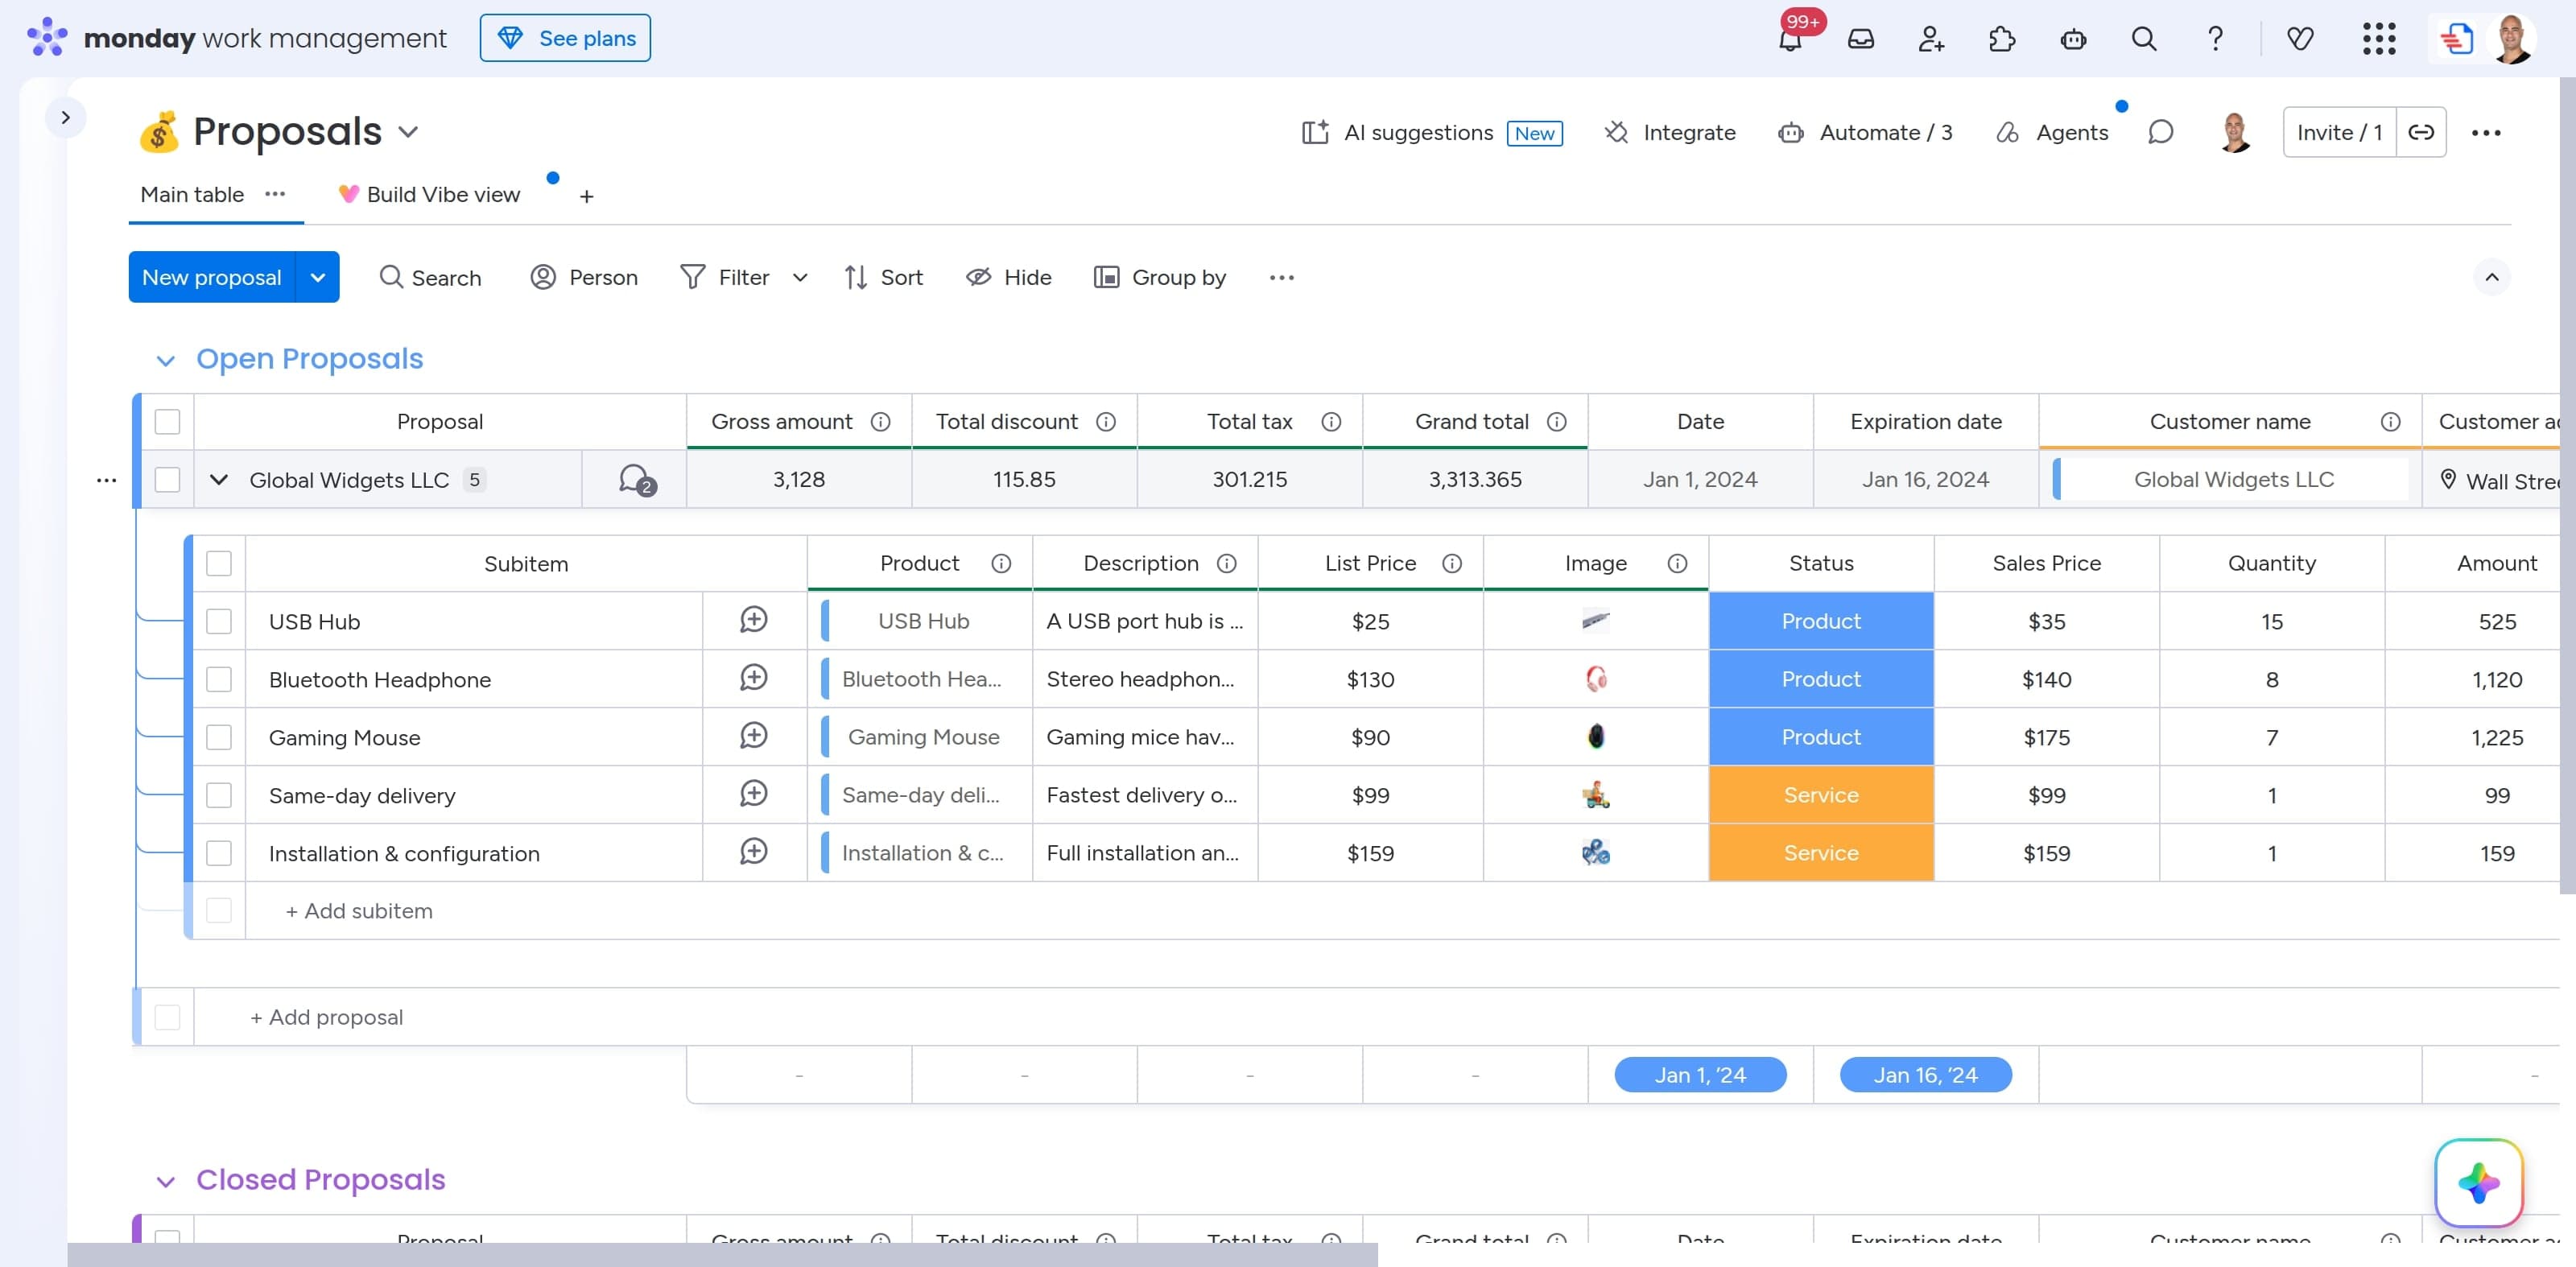Check the Same-day delivery subitem checkbox
This screenshot has height=1267, width=2576.
coord(219,795)
